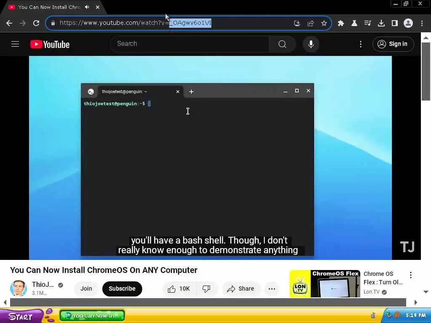The image size is (431, 323).
Task: Dislike the video
Action: click(206, 289)
